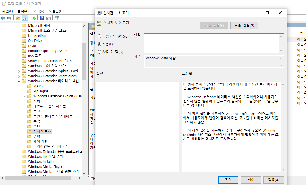
Task: Select the 보안 인텔리전스 업데이트 tree item
Action: 53,116
